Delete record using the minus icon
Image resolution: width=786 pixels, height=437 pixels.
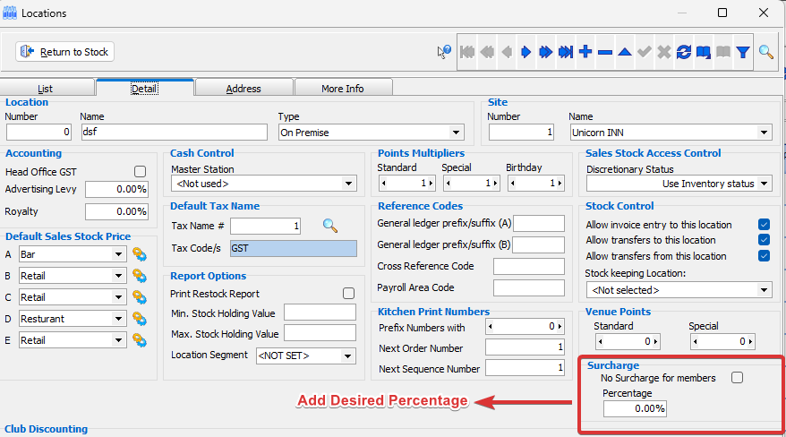(x=605, y=52)
